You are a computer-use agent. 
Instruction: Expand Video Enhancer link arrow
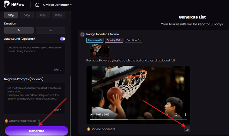[114, 129]
